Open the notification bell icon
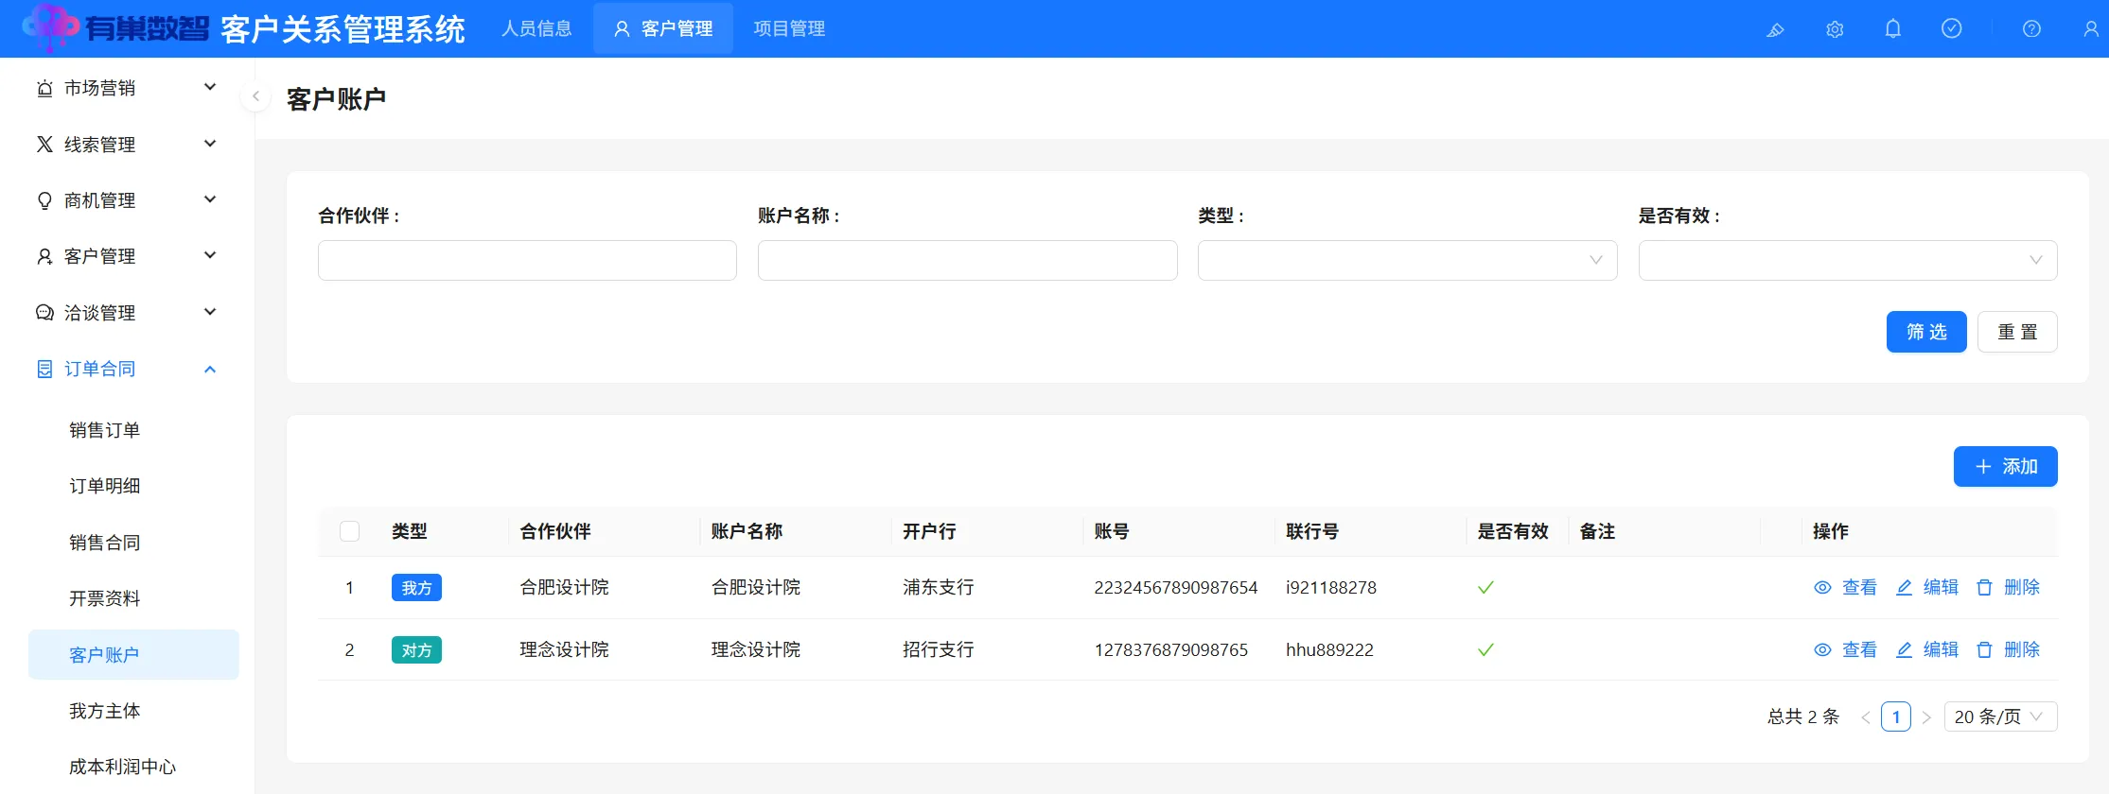Image resolution: width=2109 pixels, height=794 pixels. tap(1893, 28)
